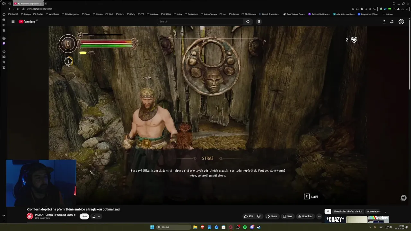Open the Polymarket bookmark
The height and width of the screenshot is (231, 411).
pyautogui.click(x=368, y=14)
